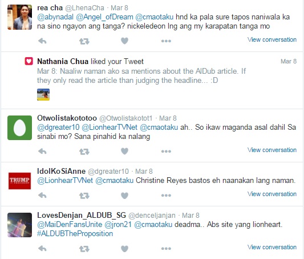Retweet LovesDenjan_ALDUB_SG's tweet
Screen dimensions: 304x259
84,249
